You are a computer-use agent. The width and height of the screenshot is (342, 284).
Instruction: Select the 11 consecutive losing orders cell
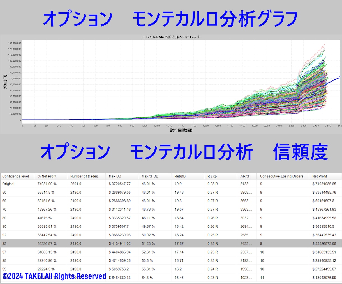coord(262,278)
